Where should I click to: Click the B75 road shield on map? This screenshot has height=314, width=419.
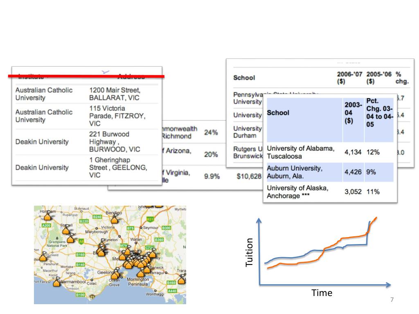pos(131,228)
